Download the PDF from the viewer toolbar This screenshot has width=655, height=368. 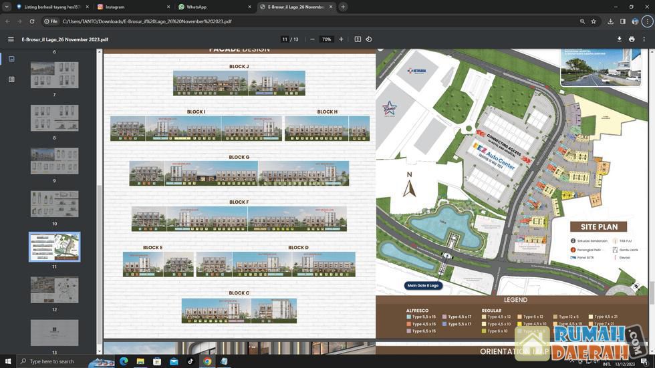coord(619,39)
